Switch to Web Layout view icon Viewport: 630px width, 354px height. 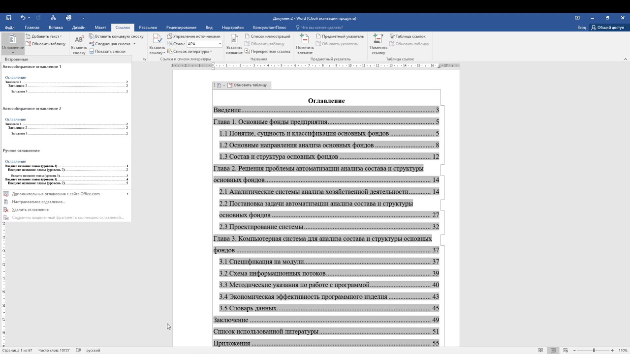click(x=566, y=350)
